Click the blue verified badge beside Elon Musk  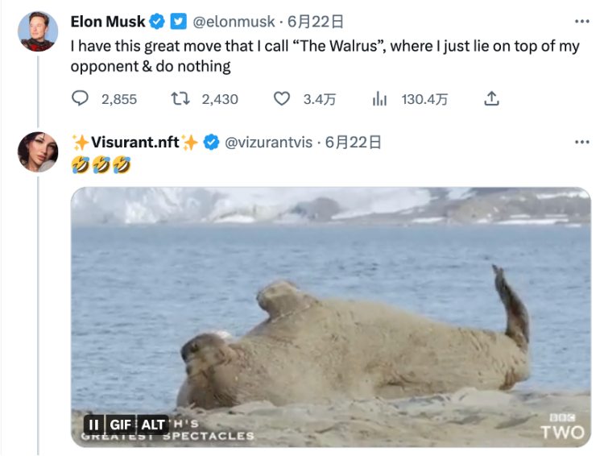pyautogui.click(x=158, y=22)
